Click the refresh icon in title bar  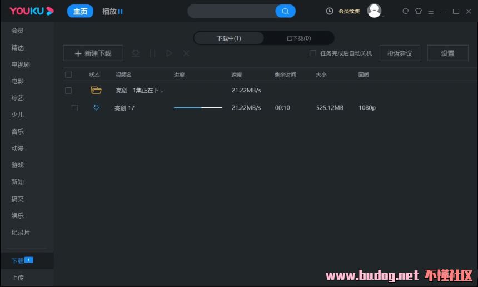click(405, 11)
